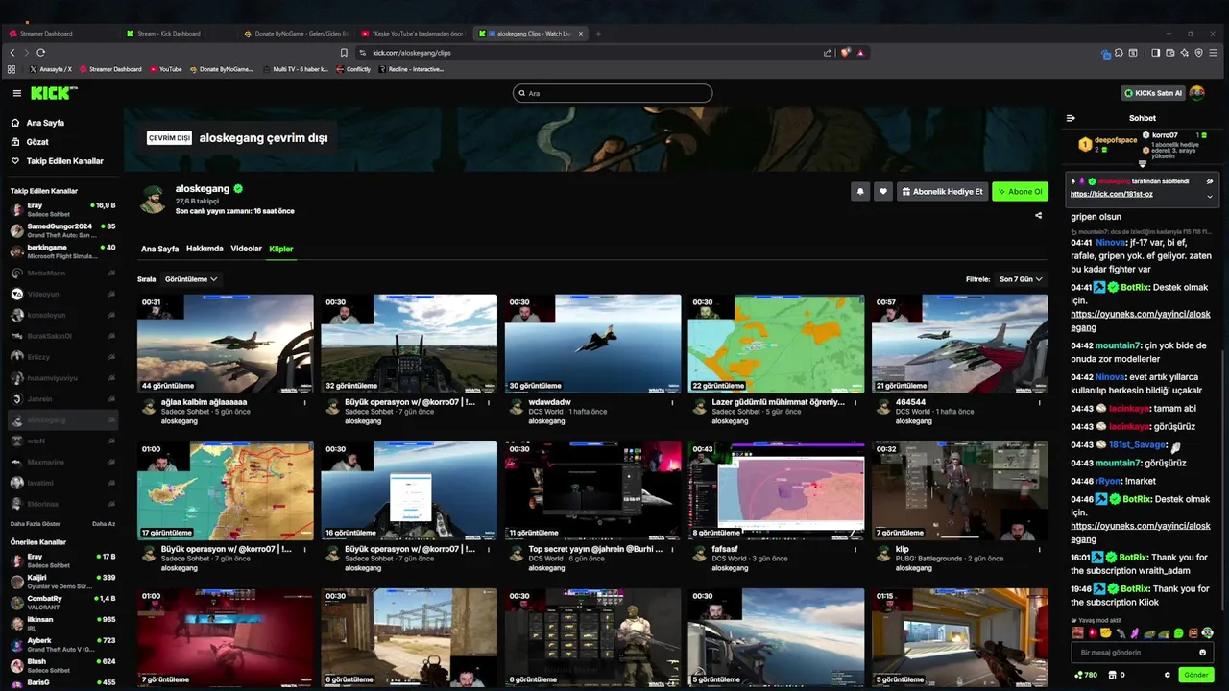Open options menu for '464544' clip
Screen dimensions: 1229x691
point(1040,403)
